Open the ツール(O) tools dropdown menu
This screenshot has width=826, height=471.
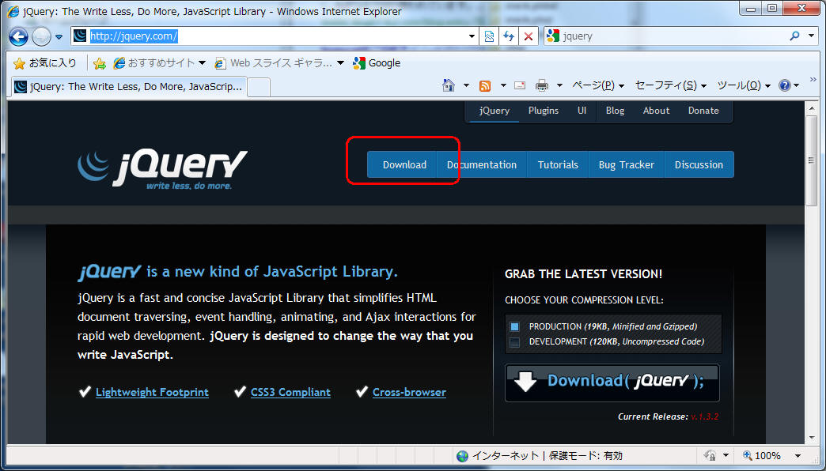pyautogui.click(x=743, y=85)
